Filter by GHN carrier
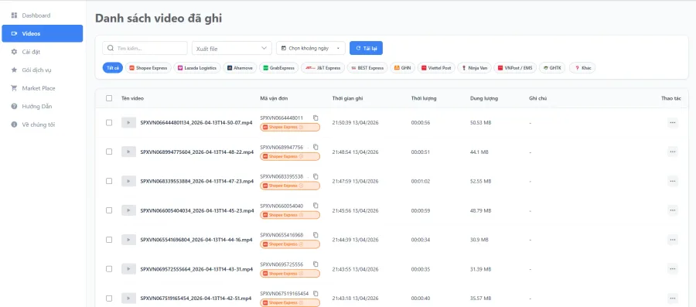This screenshot has height=307, width=696. point(403,68)
